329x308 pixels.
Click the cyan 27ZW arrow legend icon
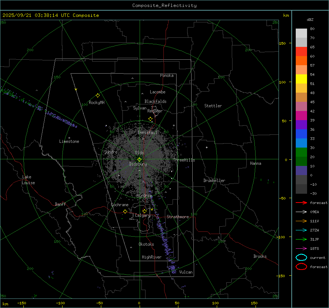pyautogui.click(x=301, y=230)
